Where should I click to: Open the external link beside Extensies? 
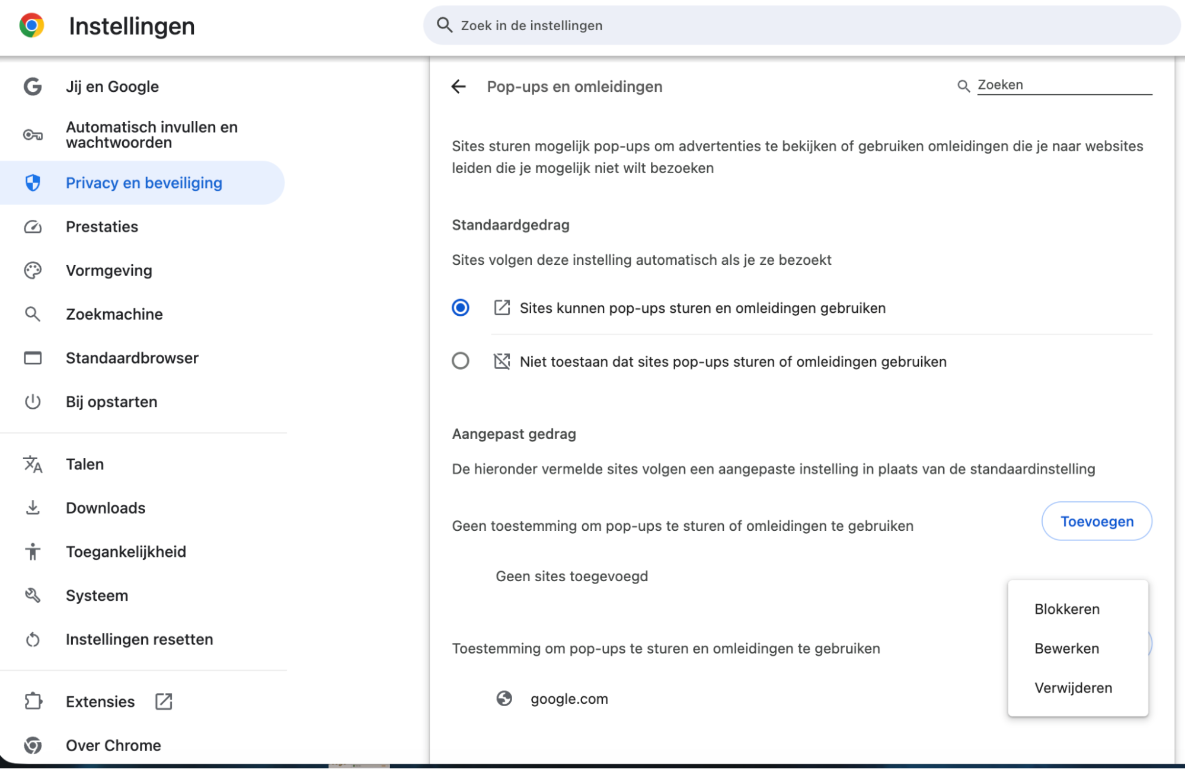tap(163, 701)
